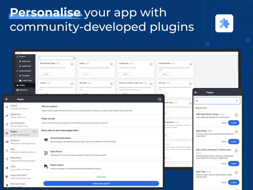
Task: Click search magnifier icon in tablet header
Action: 159,99
